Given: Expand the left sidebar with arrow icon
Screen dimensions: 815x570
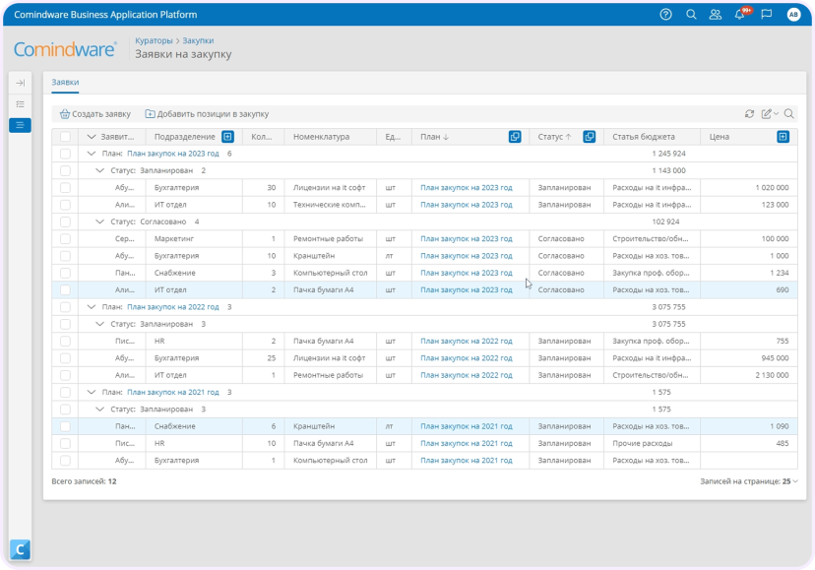Looking at the screenshot, I should click(21, 83).
